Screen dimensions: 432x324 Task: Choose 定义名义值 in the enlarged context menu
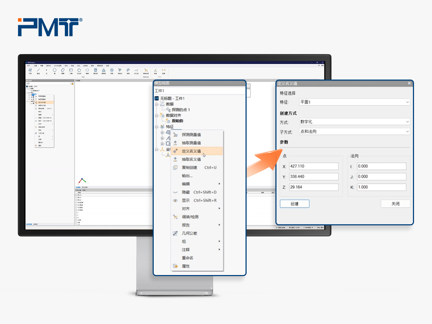coord(197,151)
